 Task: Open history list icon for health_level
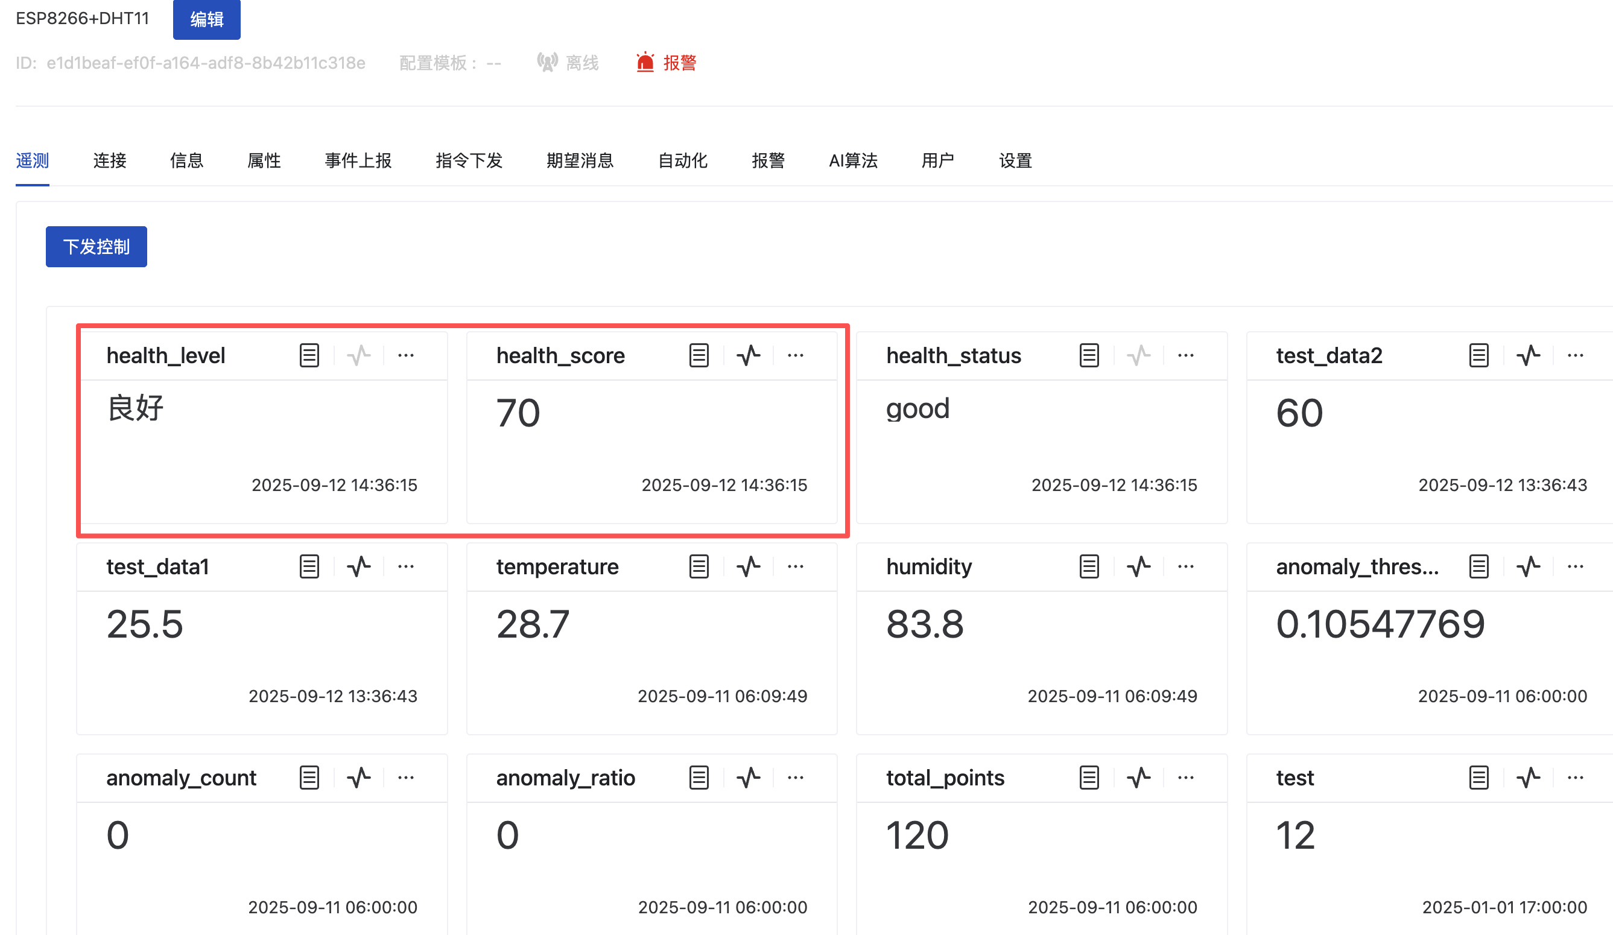(309, 355)
